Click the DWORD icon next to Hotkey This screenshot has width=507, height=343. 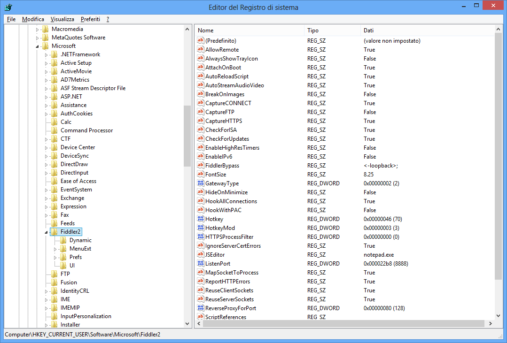point(201,219)
